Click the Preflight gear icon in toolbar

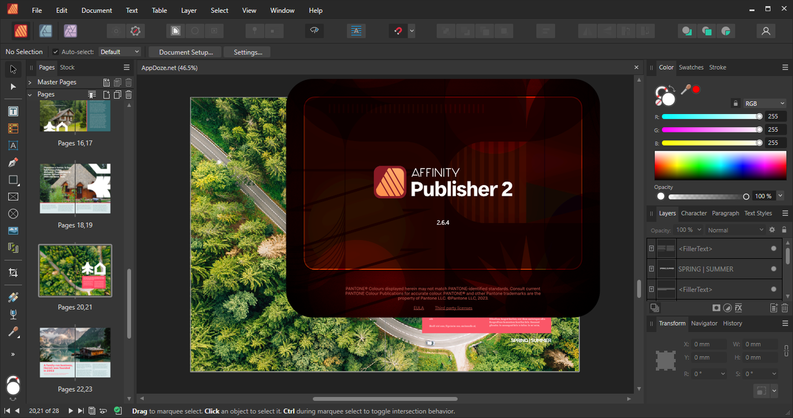click(x=136, y=30)
